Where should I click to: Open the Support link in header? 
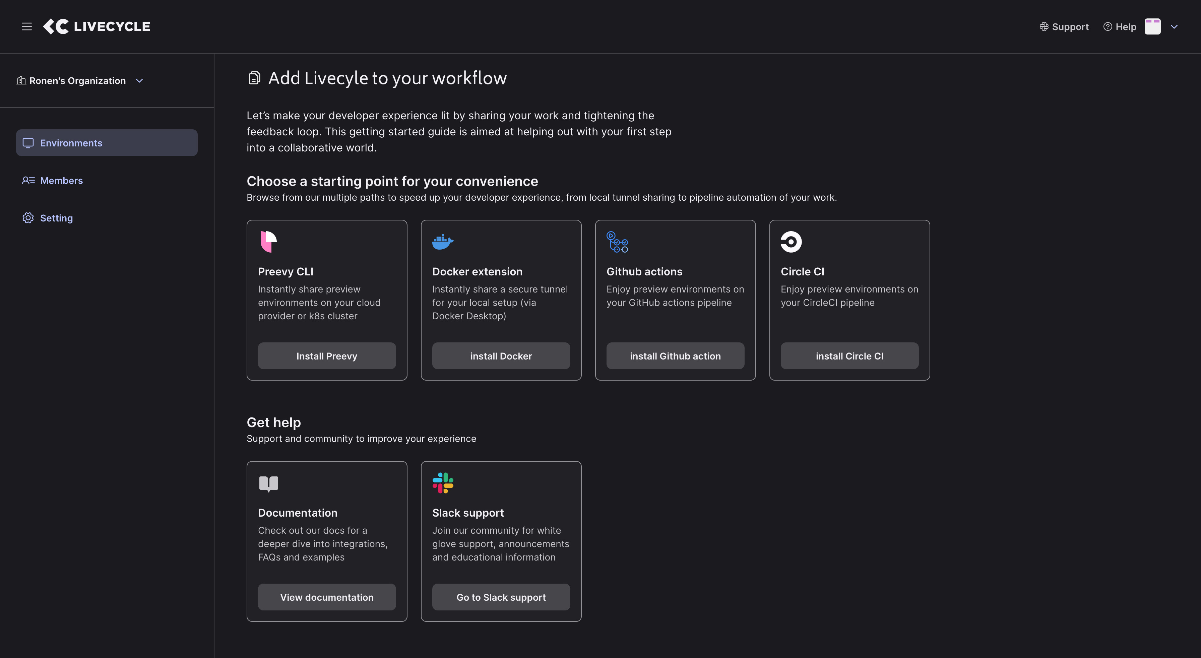1064,26
